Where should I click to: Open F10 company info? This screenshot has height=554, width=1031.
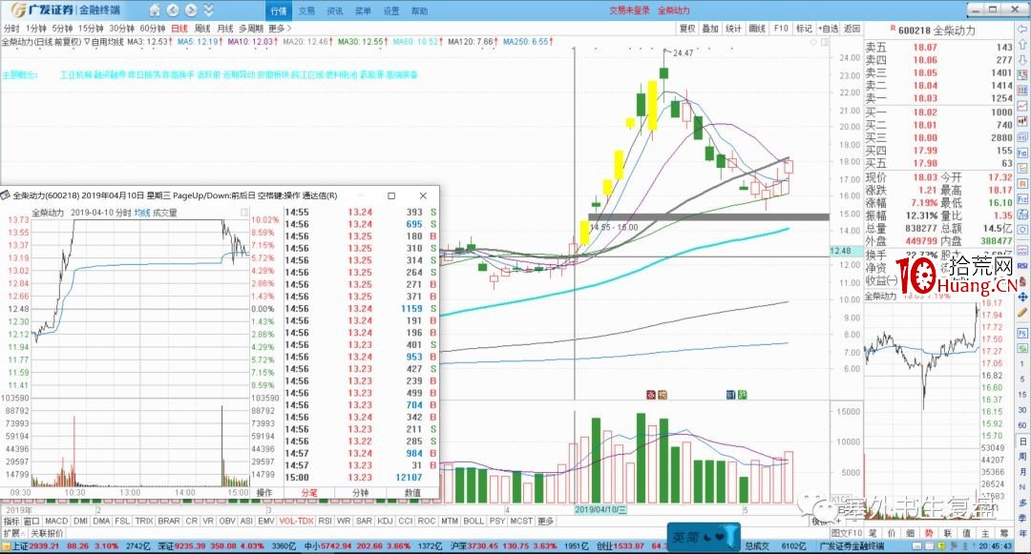point(781,29)
